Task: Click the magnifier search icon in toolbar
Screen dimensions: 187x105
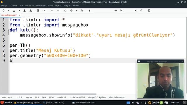Action: [x=121, y=10]
